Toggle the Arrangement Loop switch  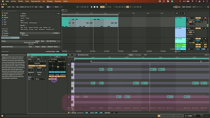(x=128, y=7)
